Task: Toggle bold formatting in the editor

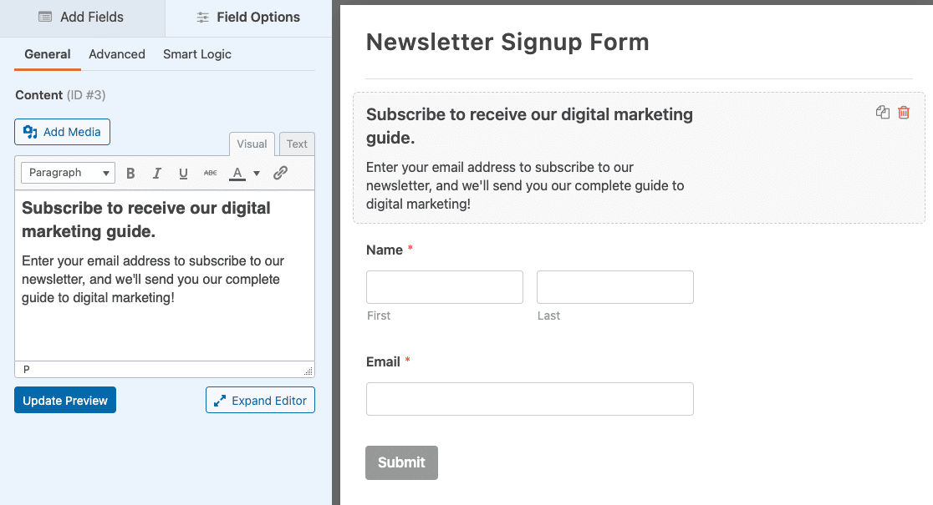Action: (x=130, y=174)
